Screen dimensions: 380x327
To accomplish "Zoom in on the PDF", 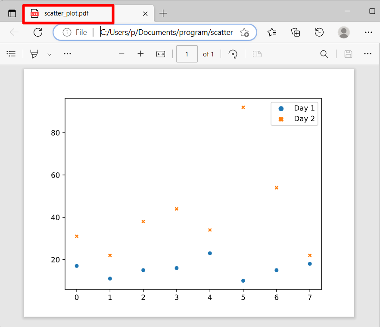I will coord(140,54).
